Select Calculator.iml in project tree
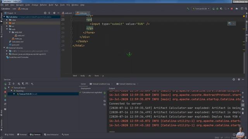 (16, 42)
